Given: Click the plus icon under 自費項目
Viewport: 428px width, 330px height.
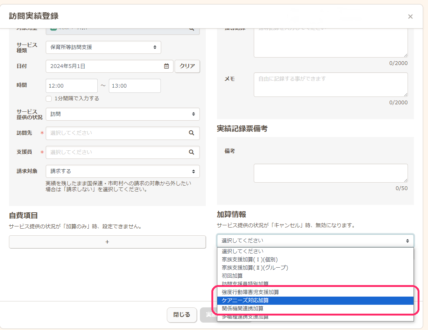Looking at the screenshot, I should click(x=107, y=242).
